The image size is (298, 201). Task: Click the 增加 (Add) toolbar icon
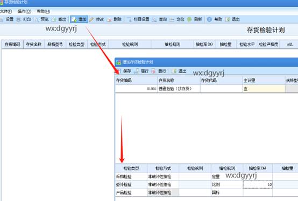click(74, 19)
